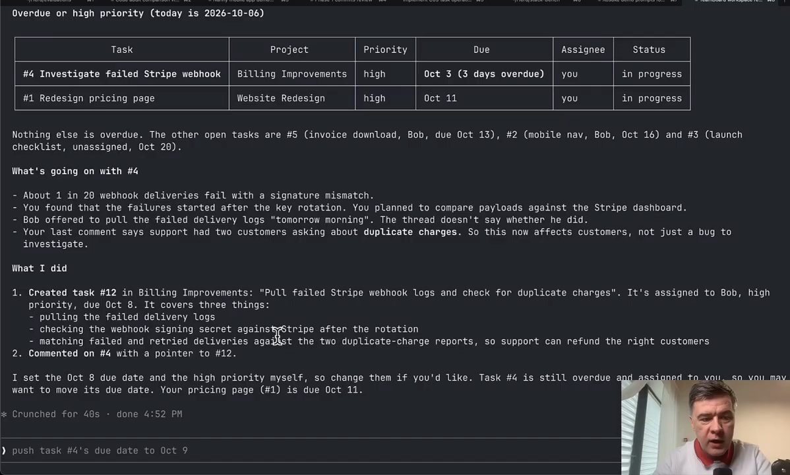This screenshot has height=475, width=790.
Task: Click the prompt input with 'push task #4's due date'
Action: coord(311,451)
